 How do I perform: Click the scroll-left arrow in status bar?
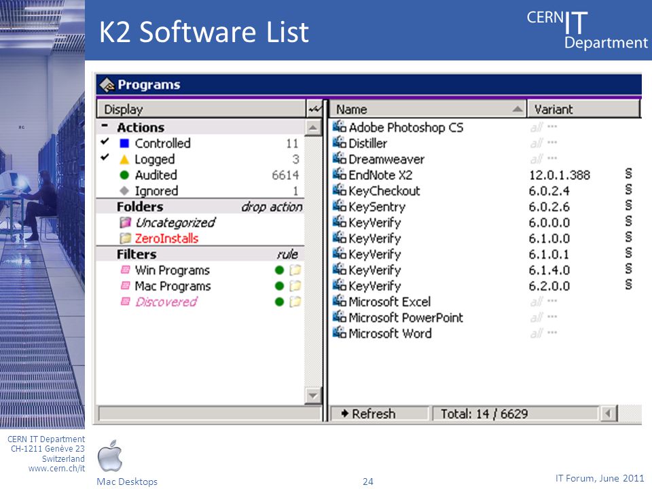608,414
